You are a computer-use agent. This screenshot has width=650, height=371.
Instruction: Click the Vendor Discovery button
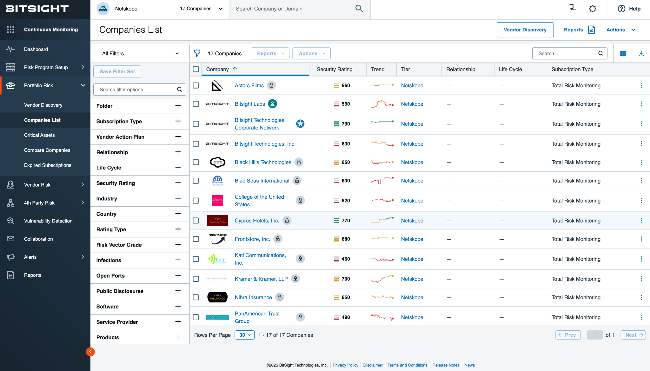(525, 30)
